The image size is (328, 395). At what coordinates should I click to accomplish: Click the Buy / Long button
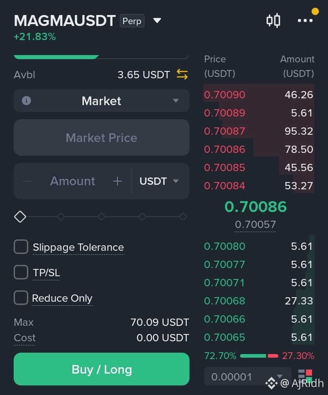(101, 369)
